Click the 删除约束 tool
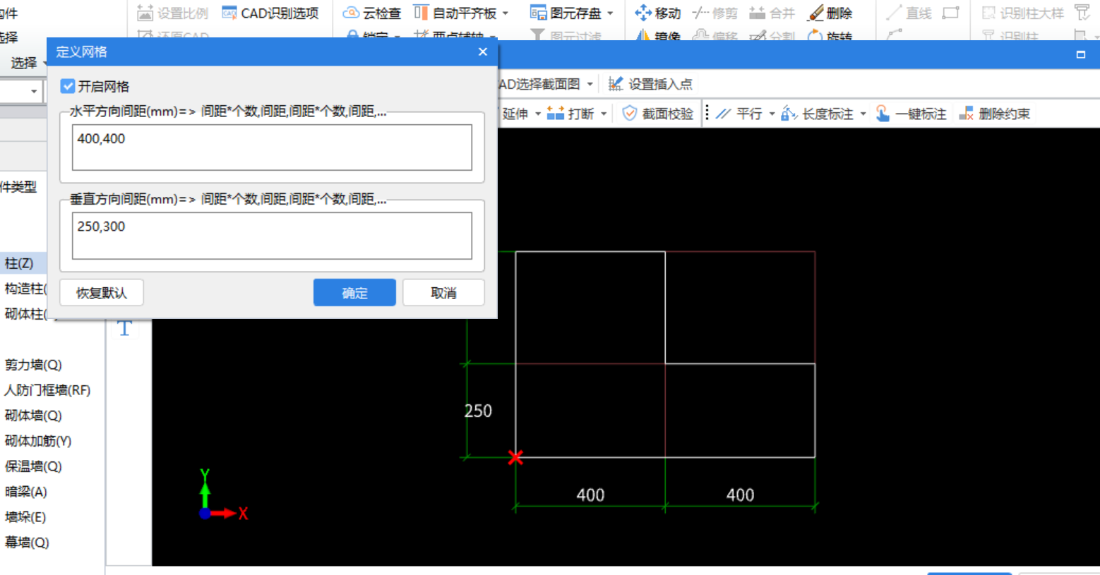The height and width of the screenshot is (575, 1100). pos(994,114)
